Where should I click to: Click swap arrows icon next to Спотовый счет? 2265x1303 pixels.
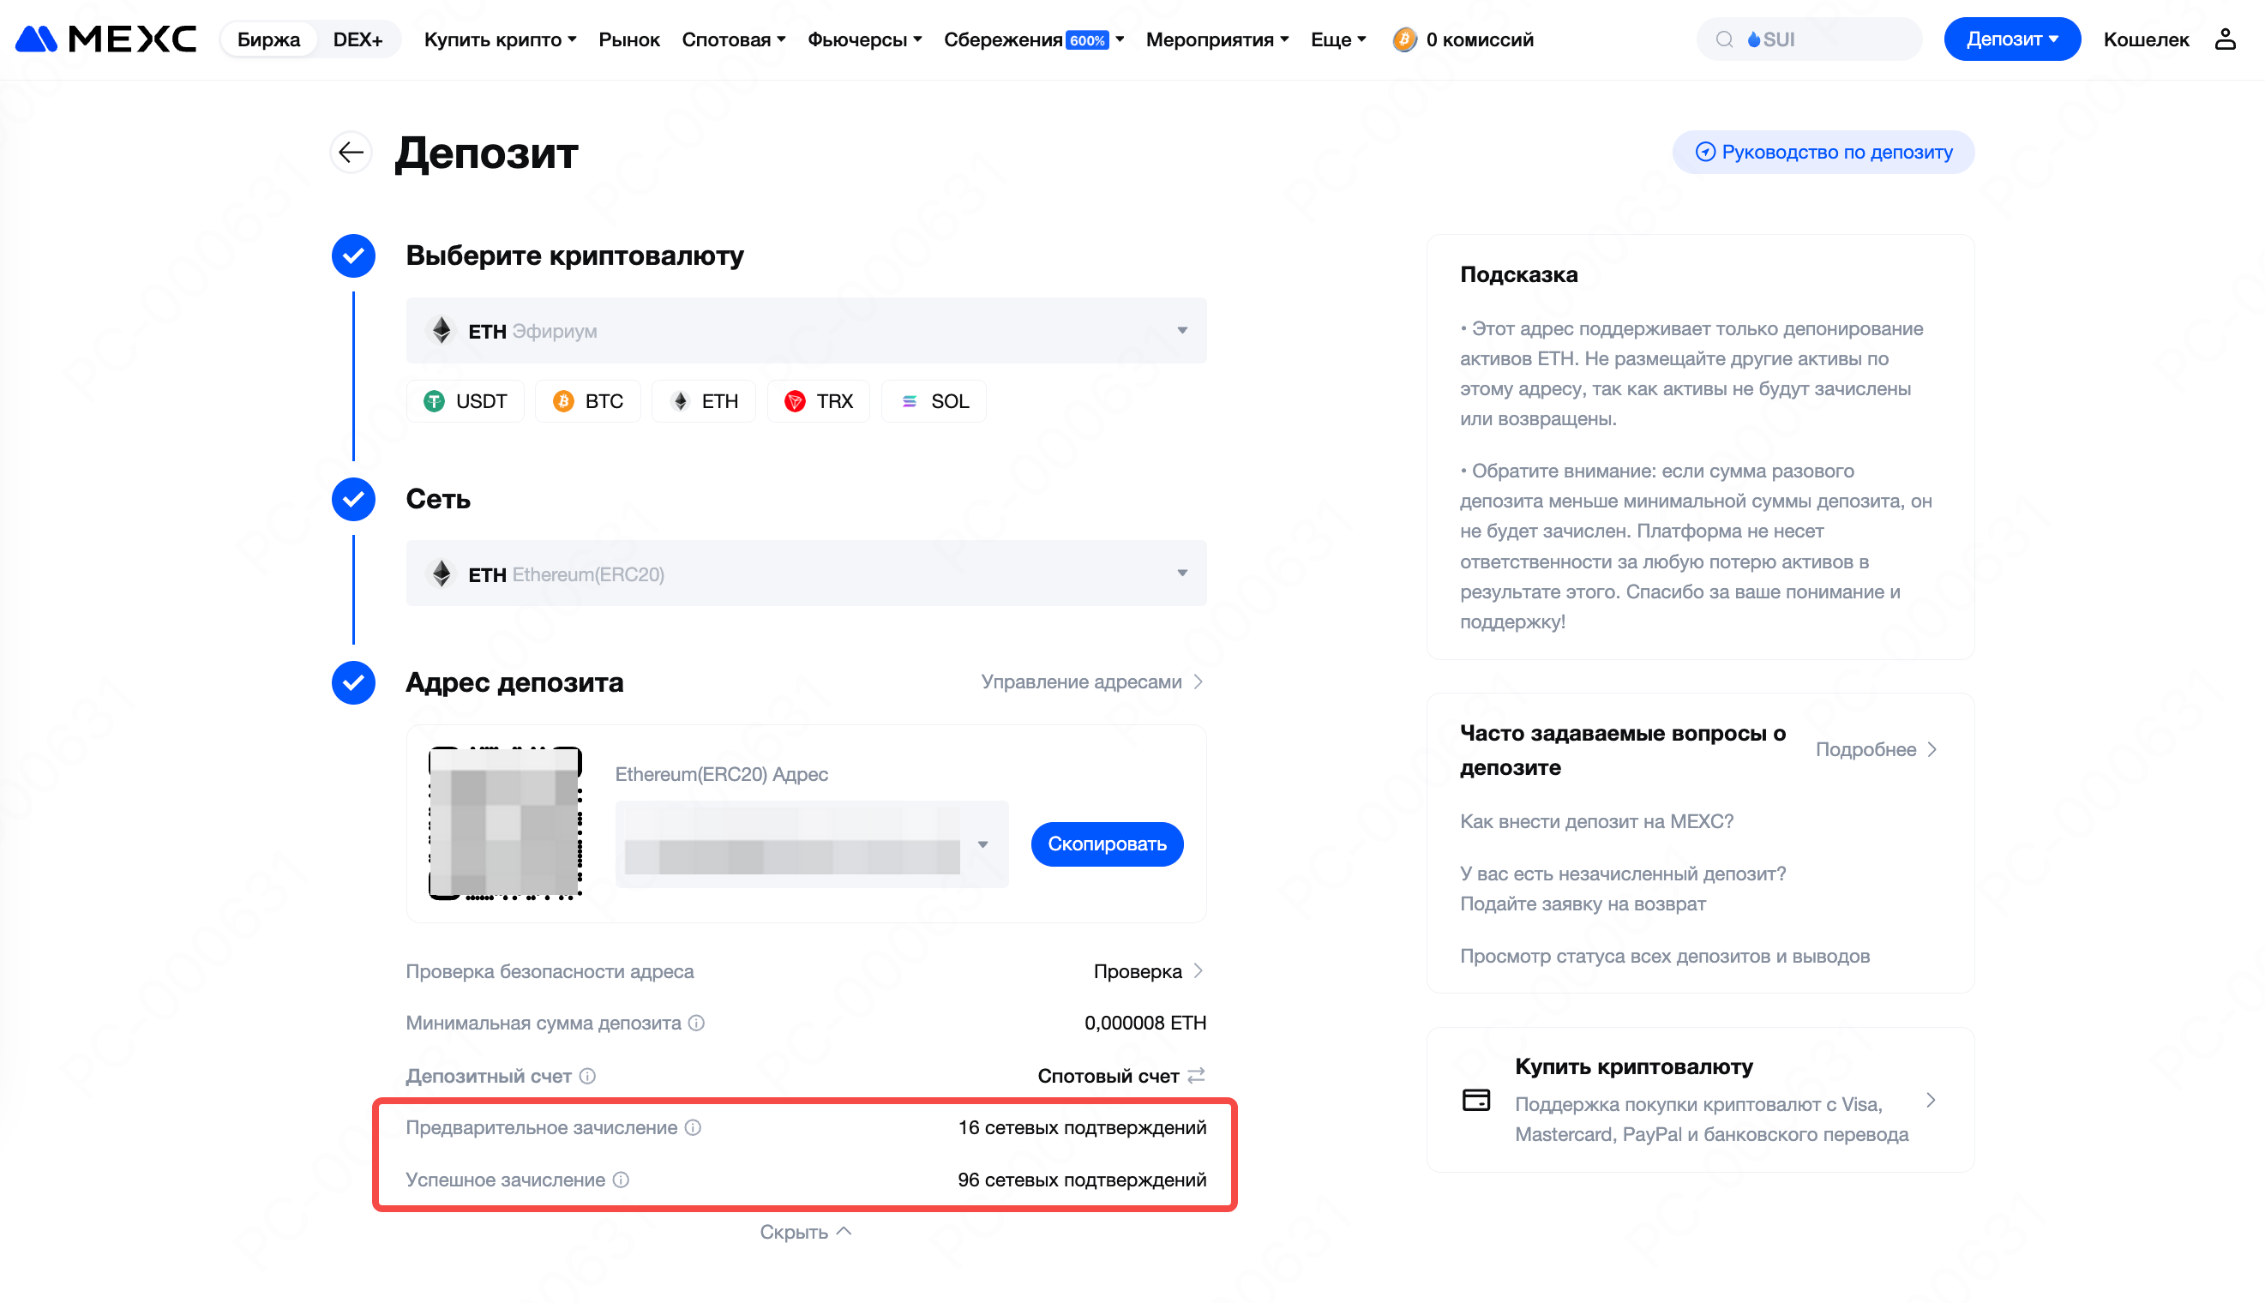[1196, 1076]
